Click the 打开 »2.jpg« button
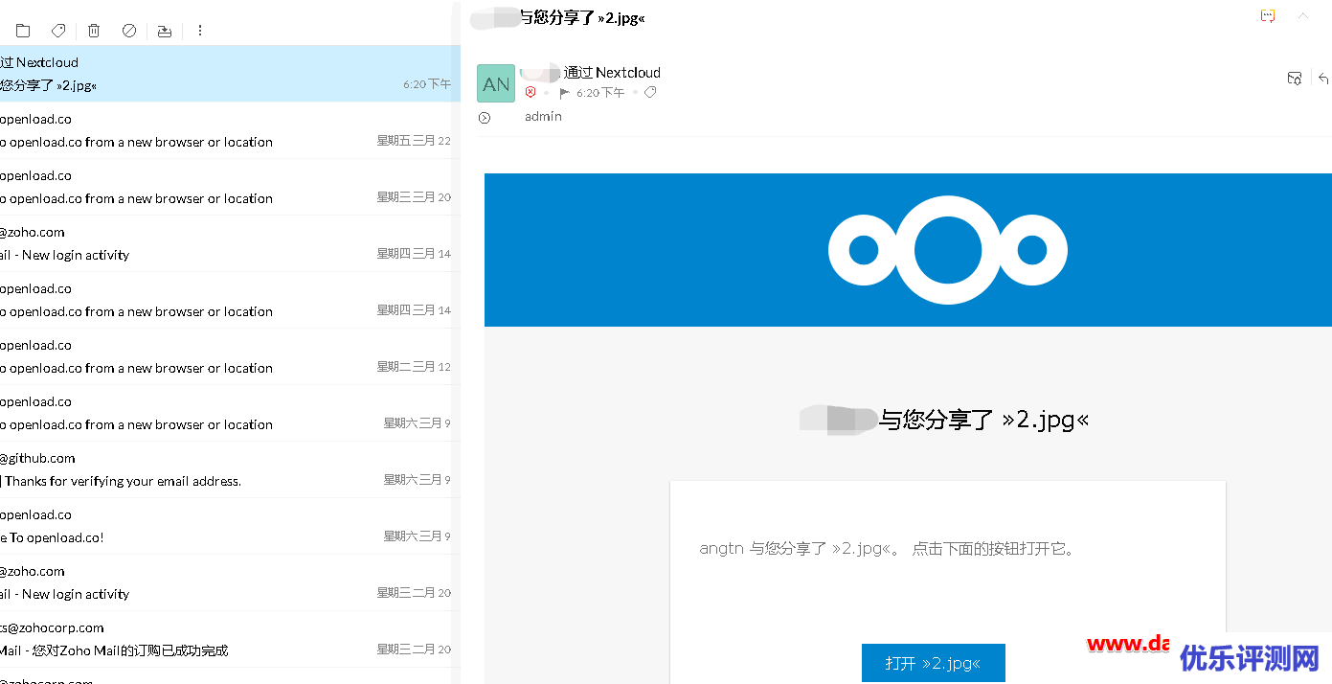This screenshot has width=1332, height=684. (x=933, y=662)
